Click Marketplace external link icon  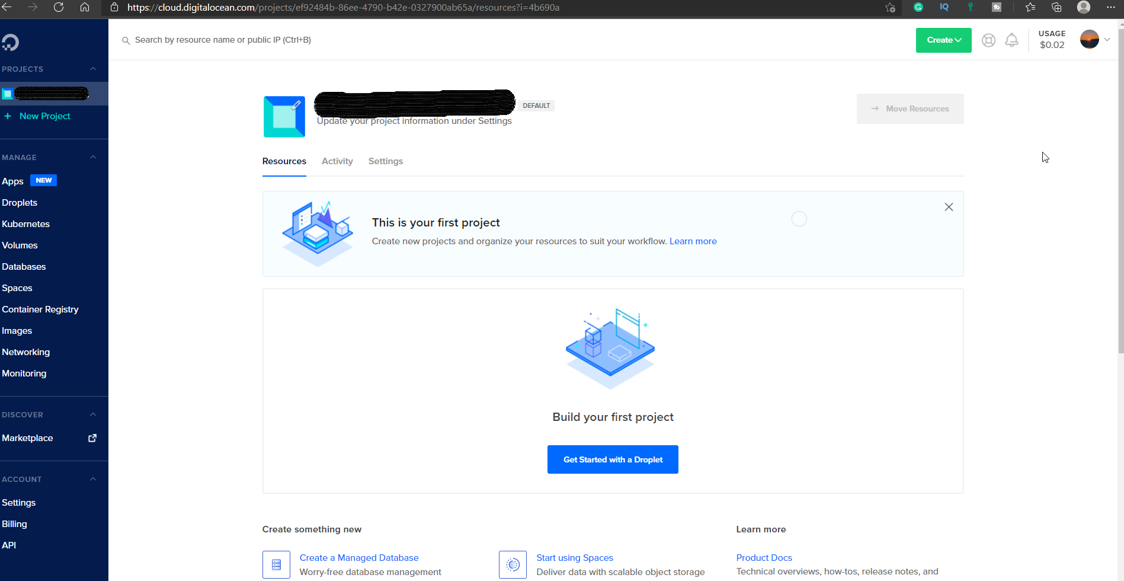pyautogui.click(x=92, y=438)
